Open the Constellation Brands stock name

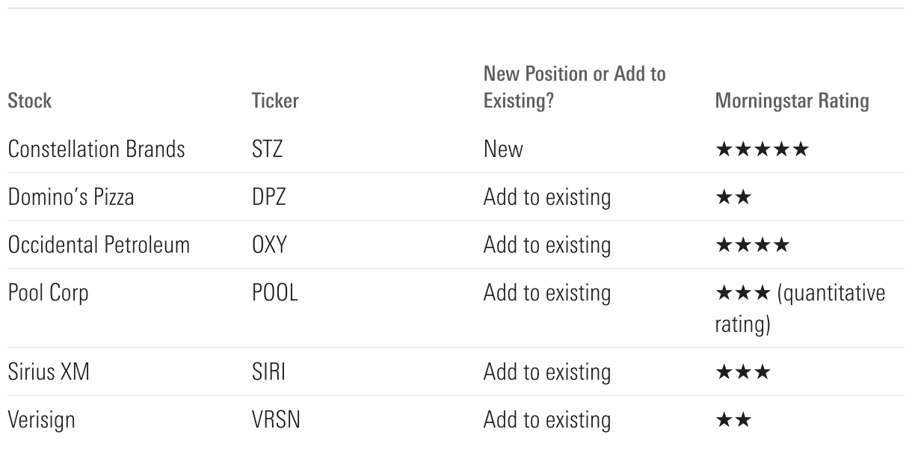coord(96,150)
